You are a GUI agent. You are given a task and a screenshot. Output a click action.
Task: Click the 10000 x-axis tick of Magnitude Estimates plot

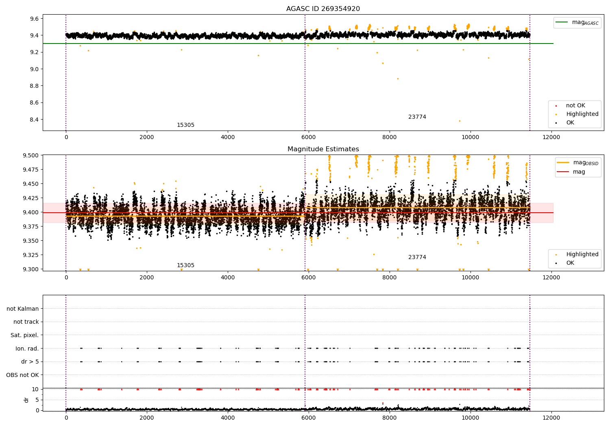pyautogui.click(x=471, y=278)
